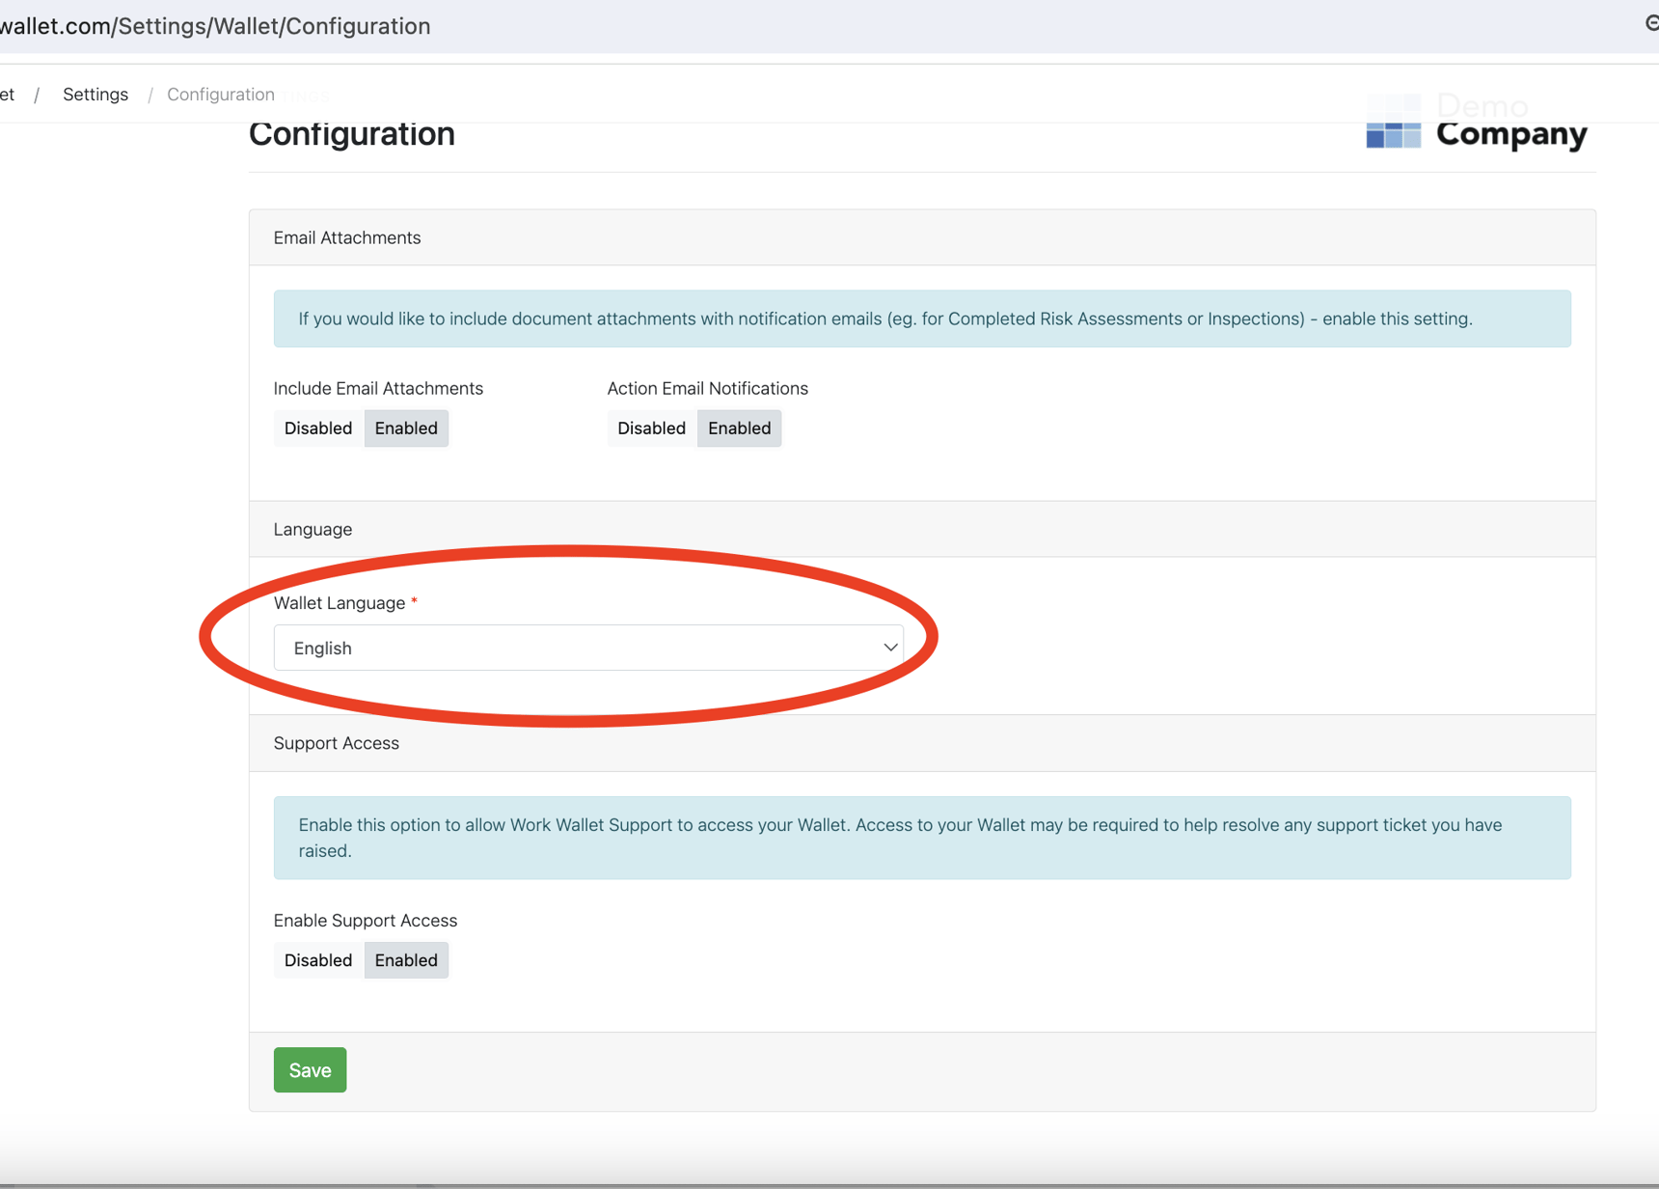Click the Configuration breadcrumb item

click(221, 95)
